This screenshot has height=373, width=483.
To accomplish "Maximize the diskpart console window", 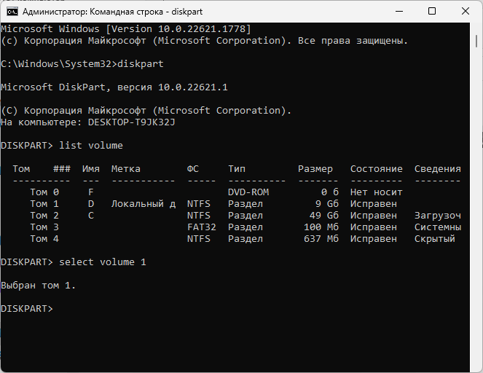I will [432, 11].
